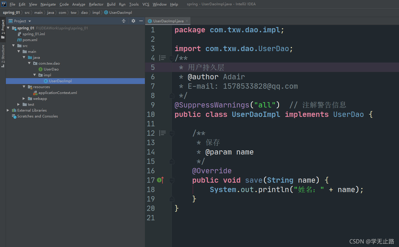Hide the Project tool window
This screenshot has width=399, height=247.
pos(141,21)
